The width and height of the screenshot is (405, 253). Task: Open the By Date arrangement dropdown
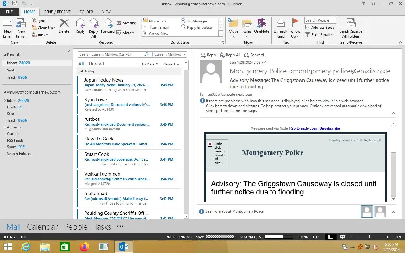(150, 64)
